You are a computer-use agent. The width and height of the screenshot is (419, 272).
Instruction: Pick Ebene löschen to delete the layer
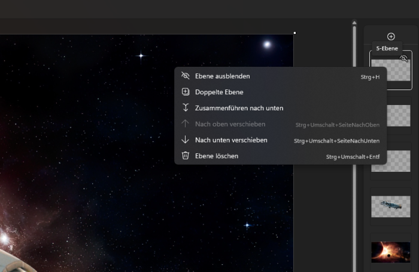217,156
